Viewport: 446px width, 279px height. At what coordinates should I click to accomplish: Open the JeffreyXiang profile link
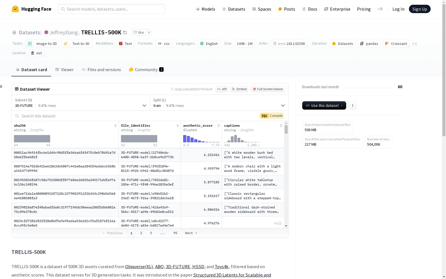(x=64, y=32)
